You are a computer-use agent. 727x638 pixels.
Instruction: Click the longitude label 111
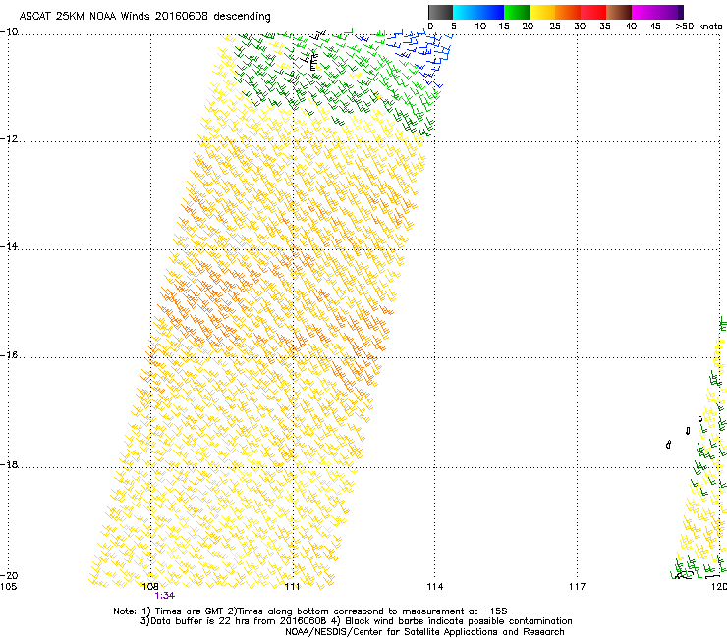pos(293,587)
